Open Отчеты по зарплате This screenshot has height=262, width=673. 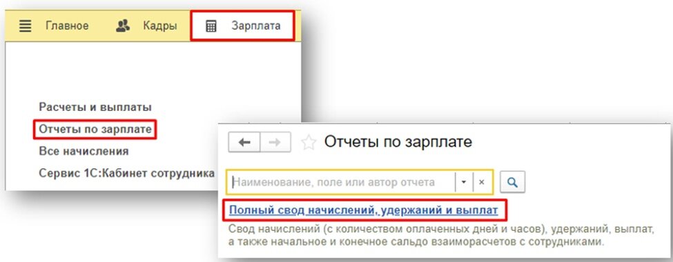click(x=95, y=129)
